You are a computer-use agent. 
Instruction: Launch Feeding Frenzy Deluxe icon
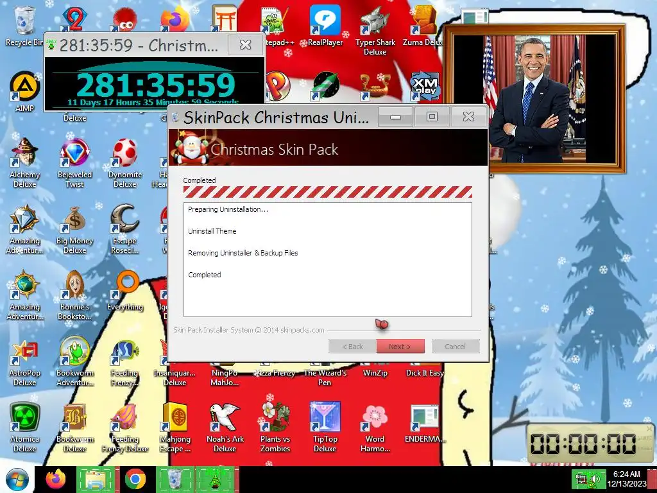(x=125, y=428)
